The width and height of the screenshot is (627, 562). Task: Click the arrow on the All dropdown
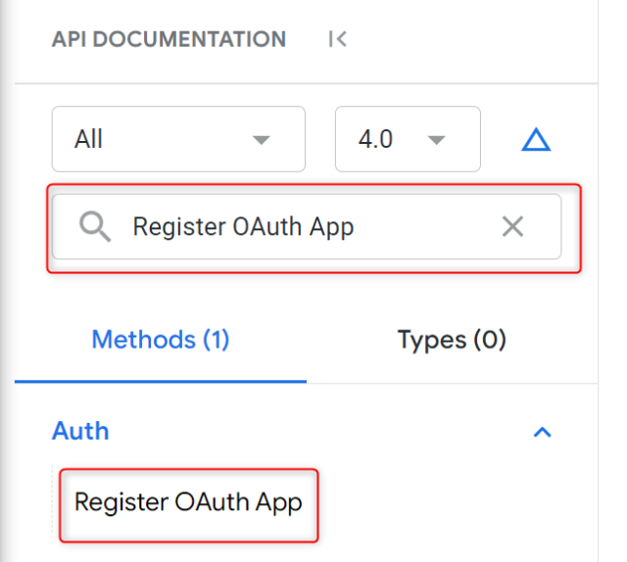261,140
